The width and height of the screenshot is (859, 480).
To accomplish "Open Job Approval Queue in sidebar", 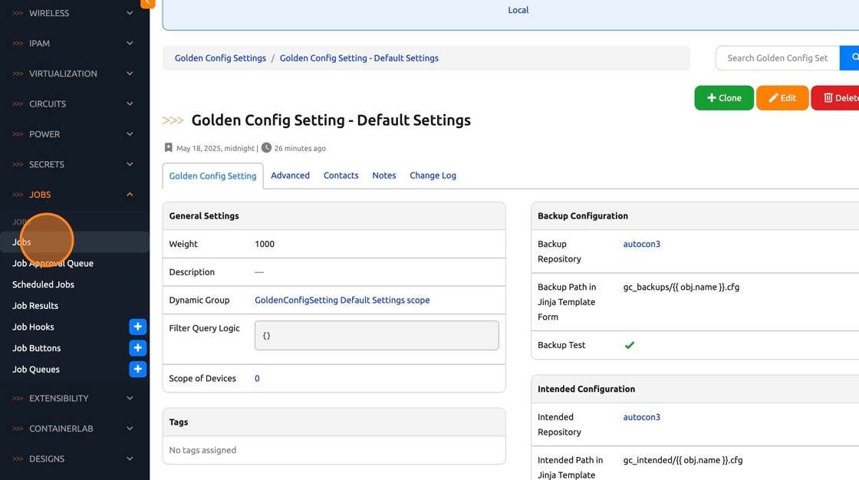I will pyautogui.click(x=53, y=264).
